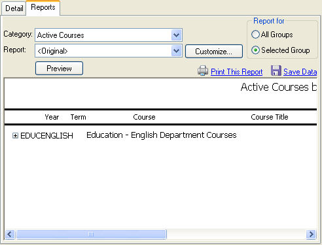Expand the EDUCENGLISH tree node
The image size is (322, 245).
[15, 136]
